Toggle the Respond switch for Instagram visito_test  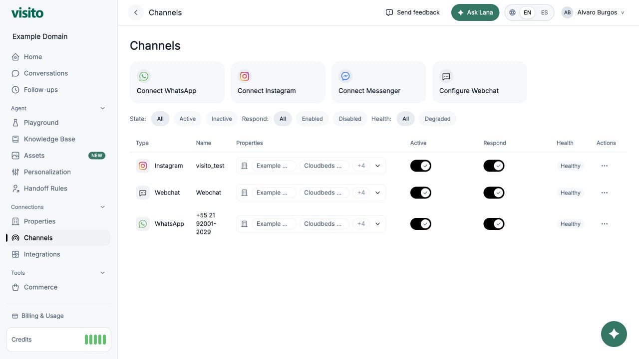(494, 166)
